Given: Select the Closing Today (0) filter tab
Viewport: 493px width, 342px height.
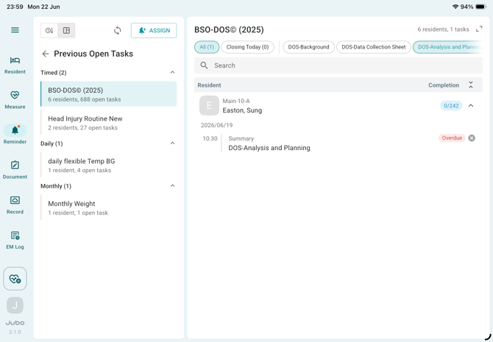Looking at the screenshot, I should pyautogui.click(x=247, y=47).
